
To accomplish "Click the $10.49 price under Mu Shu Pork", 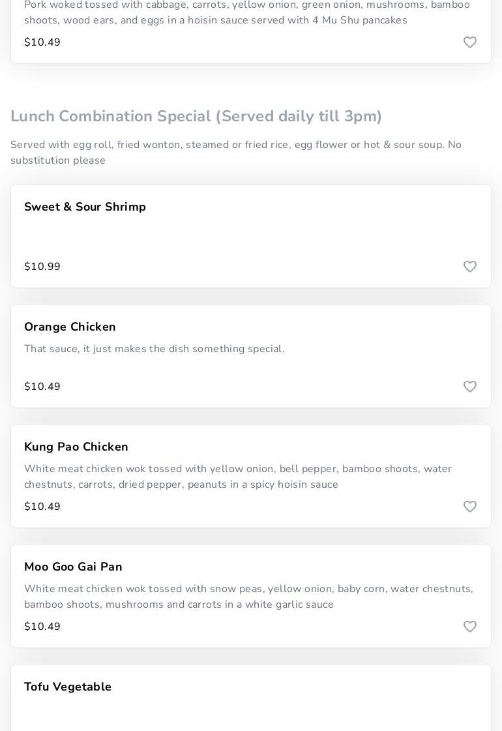I will [x=42, y=42].
